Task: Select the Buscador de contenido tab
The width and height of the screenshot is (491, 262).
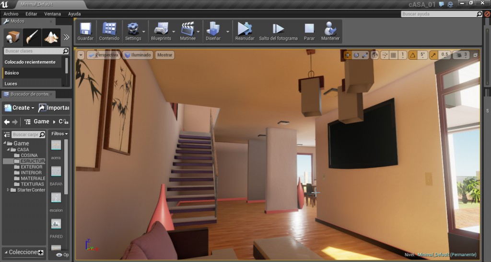Action: [x=28, y=94]
